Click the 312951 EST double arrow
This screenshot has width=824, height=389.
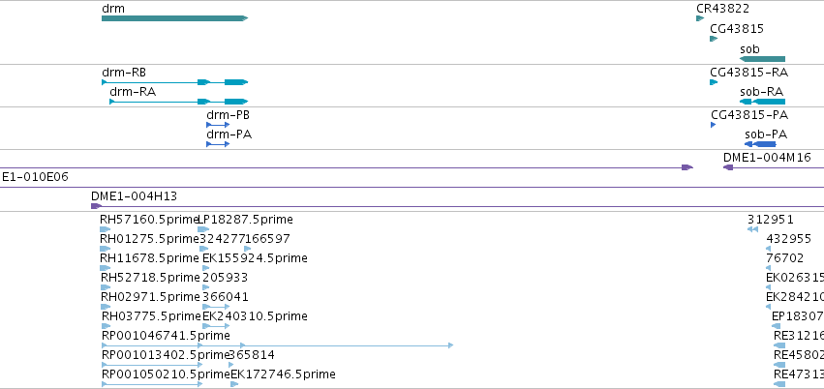click(x=752, y=229)
